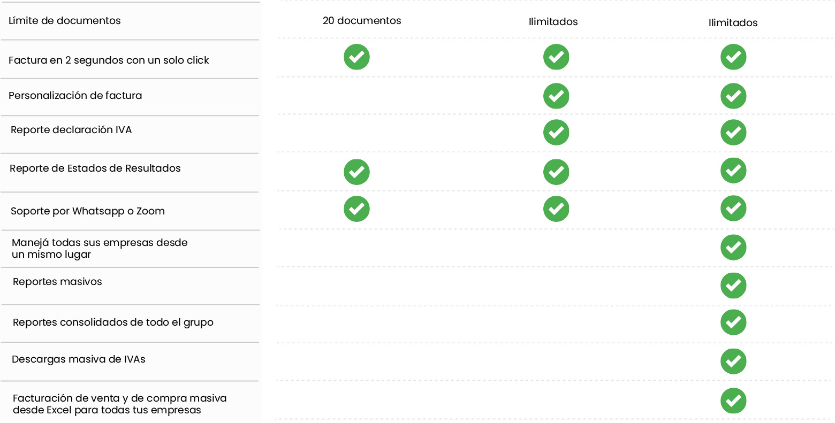Click the checkmark for Descargas masiva de IVAs

733,362
